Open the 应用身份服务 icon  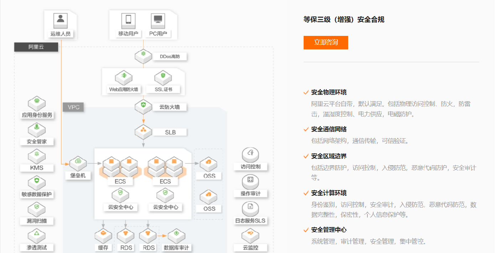tap(37, 103)
